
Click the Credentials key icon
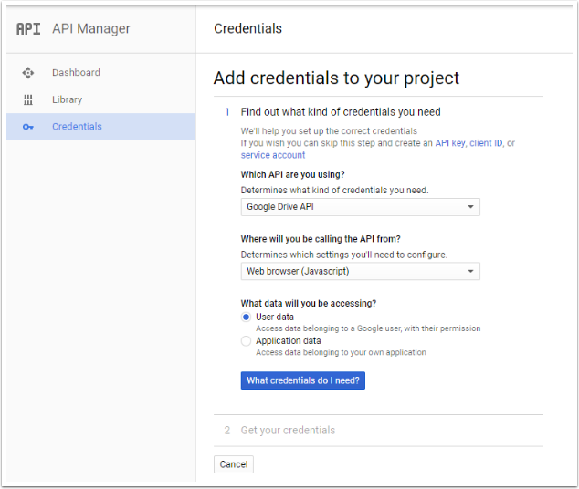click(28, 127)
